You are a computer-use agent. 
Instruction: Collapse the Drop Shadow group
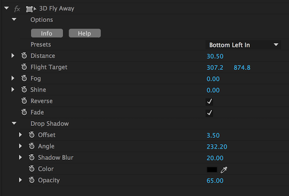(14, 124)
